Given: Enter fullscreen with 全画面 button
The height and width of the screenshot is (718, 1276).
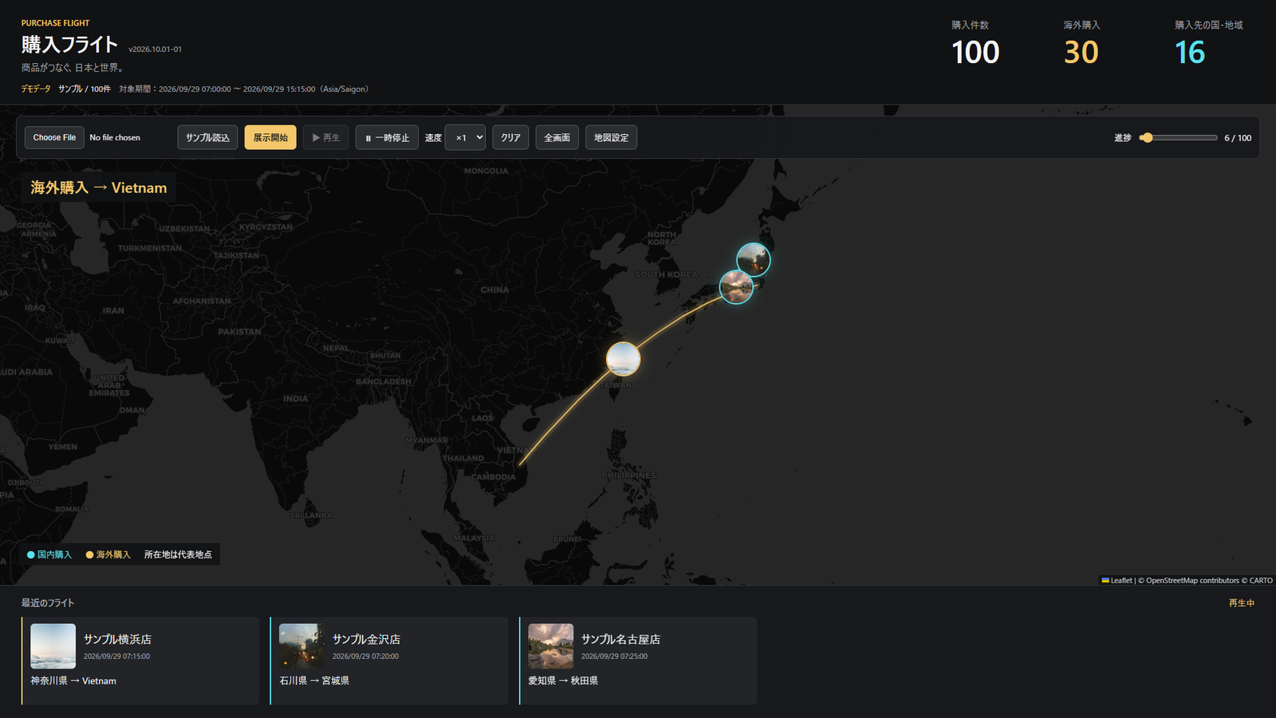Looking at the screenshot, I should point(557,137).
